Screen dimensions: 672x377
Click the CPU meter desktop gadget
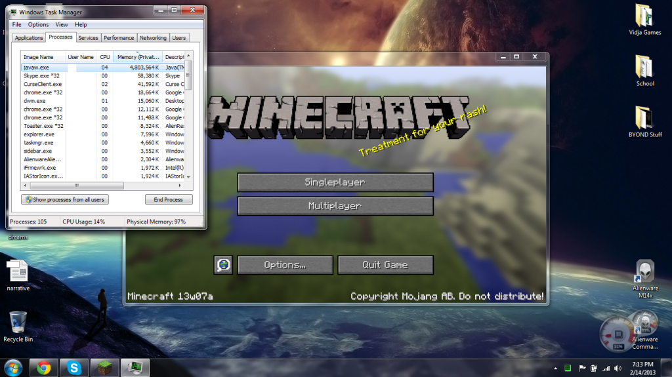coord(617,333)
